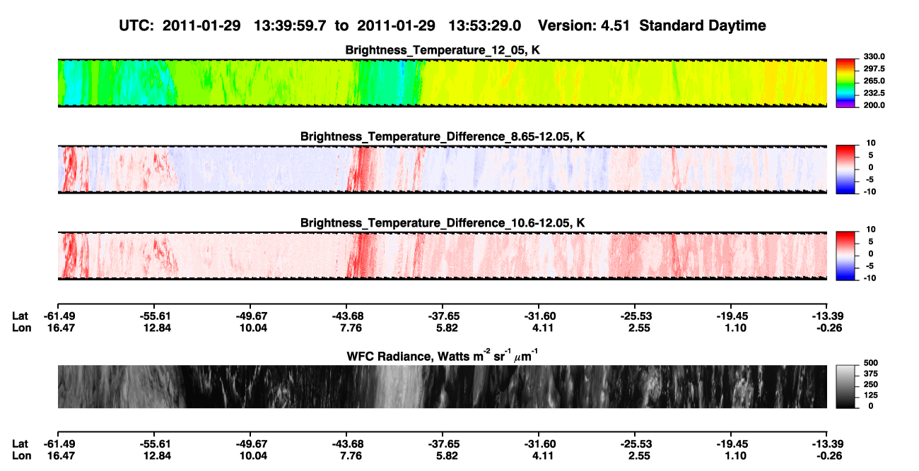919x471 pixels.
Task: Select the "Brightness_Temperature_Difference_8.65-12.05, K" title
Action: (443, 136)
